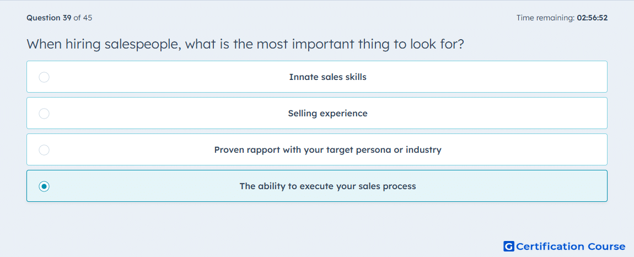Click the word 'When' starting the question

[x=44, y=44]
